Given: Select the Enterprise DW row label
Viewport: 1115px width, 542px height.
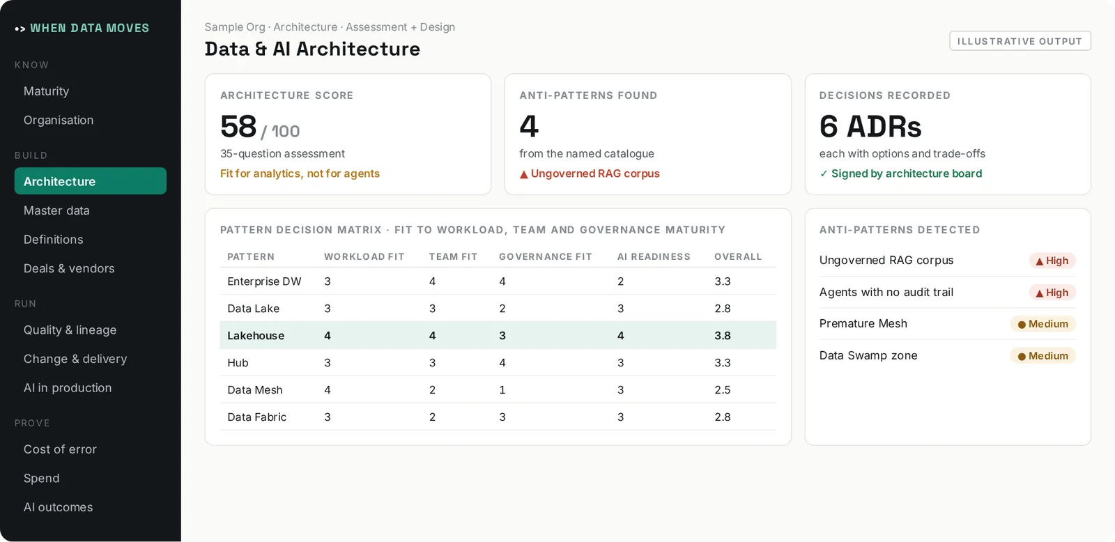Looking at the screenshot, I should [264, 281].
